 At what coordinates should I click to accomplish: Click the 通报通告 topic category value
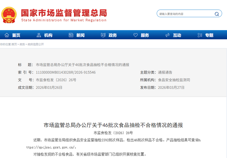(165, 72)
